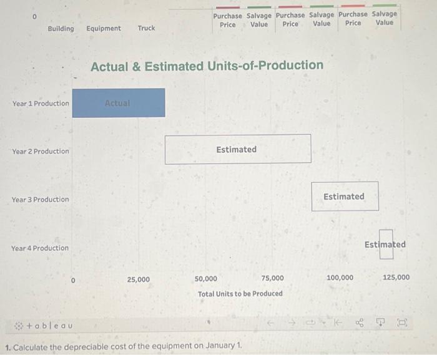Click the '125,000' axis tick label
437x355 pixels.
(x=396, y=277)
